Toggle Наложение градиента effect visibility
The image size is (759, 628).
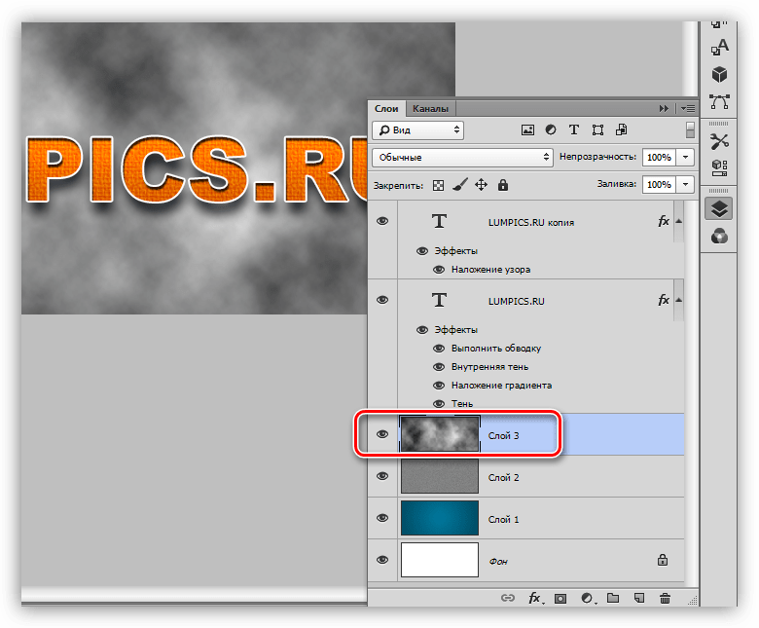click(439, 386)
